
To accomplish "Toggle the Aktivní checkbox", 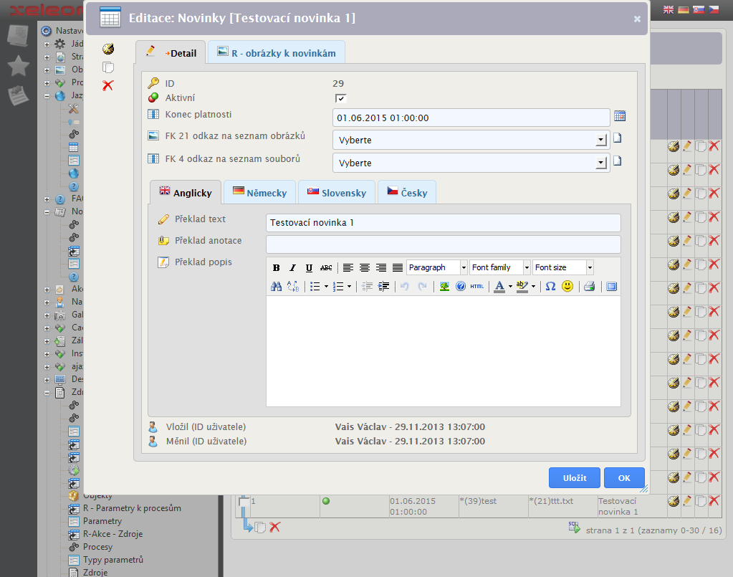I will pyautogui.click(x=340, y=98).
